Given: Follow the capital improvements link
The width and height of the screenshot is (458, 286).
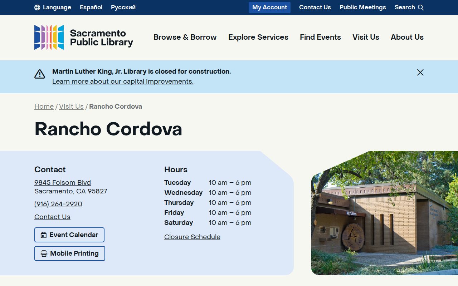Looking at the screenshot, I should click(123, 82).
